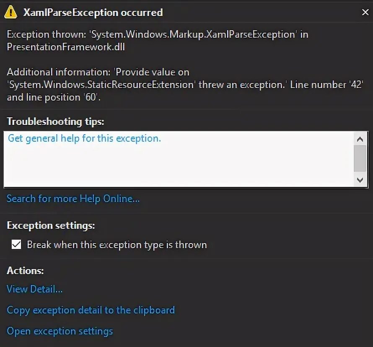Screen dimensions: 373x347
Task: Uncheck 'Break when this exception type is thrown' checkbox
Action: point(16,245)
